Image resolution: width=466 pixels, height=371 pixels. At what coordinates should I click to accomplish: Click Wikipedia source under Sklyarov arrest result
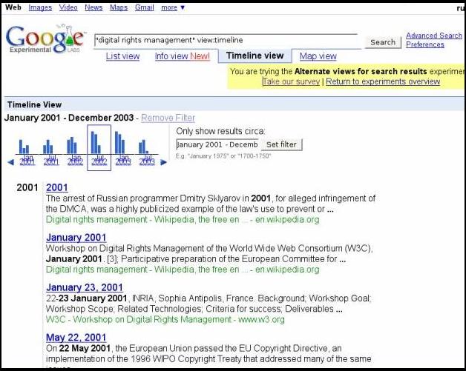183,220
